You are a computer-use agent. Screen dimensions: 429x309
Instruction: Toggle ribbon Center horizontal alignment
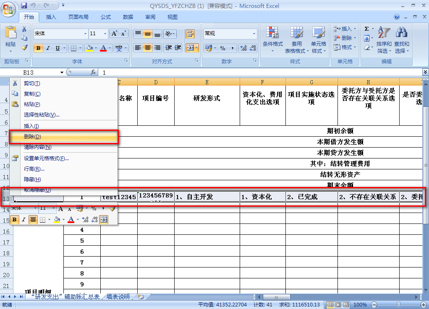pos(147,48)
